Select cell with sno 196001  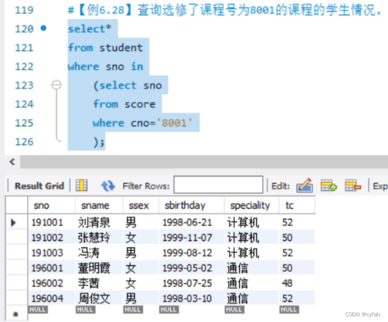pos(51,268)
